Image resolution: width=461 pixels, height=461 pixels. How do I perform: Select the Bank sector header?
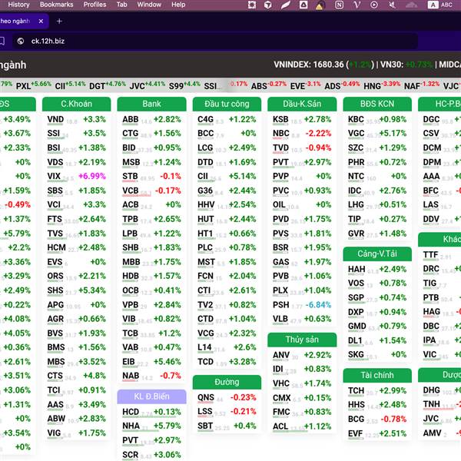coord(151,104)
